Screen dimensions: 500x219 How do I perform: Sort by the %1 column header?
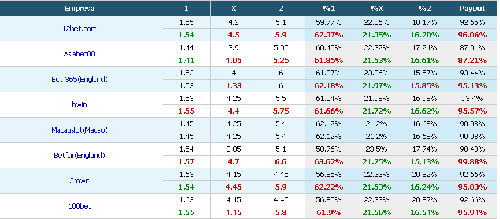coord(329,9)
